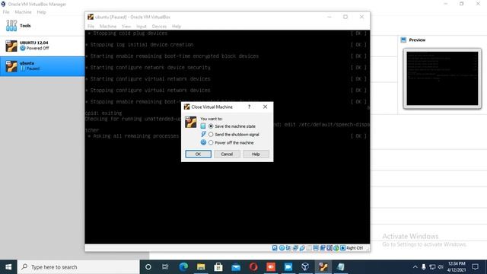Open Zoom app from taskbar
The height and width of the screenshot is (274, 487).
tap(288, 267)
